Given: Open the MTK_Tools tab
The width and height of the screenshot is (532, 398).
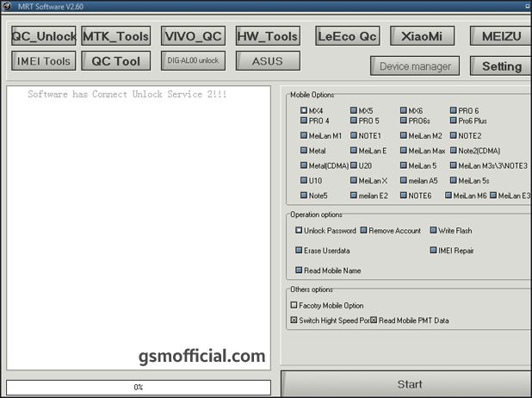Looking at the screenshot, I should tap(115, 36).
